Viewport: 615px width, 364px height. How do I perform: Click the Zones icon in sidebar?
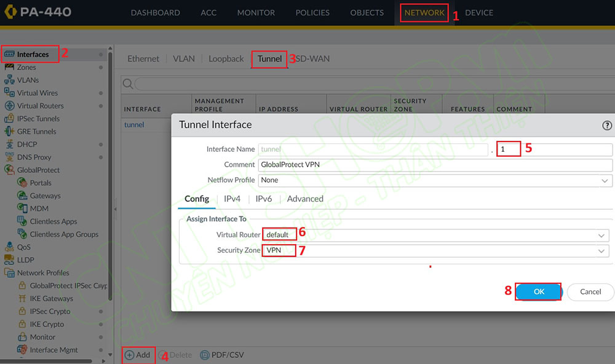point(9,67)
